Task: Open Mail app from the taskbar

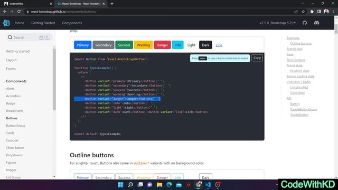Action: pyautogui.click(x=179, y=185)
